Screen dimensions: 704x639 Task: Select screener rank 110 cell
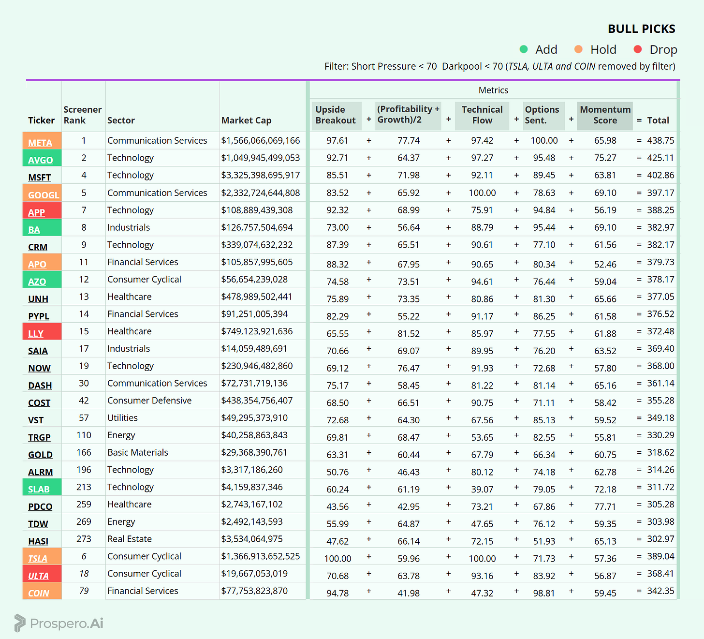click(84, 435)
